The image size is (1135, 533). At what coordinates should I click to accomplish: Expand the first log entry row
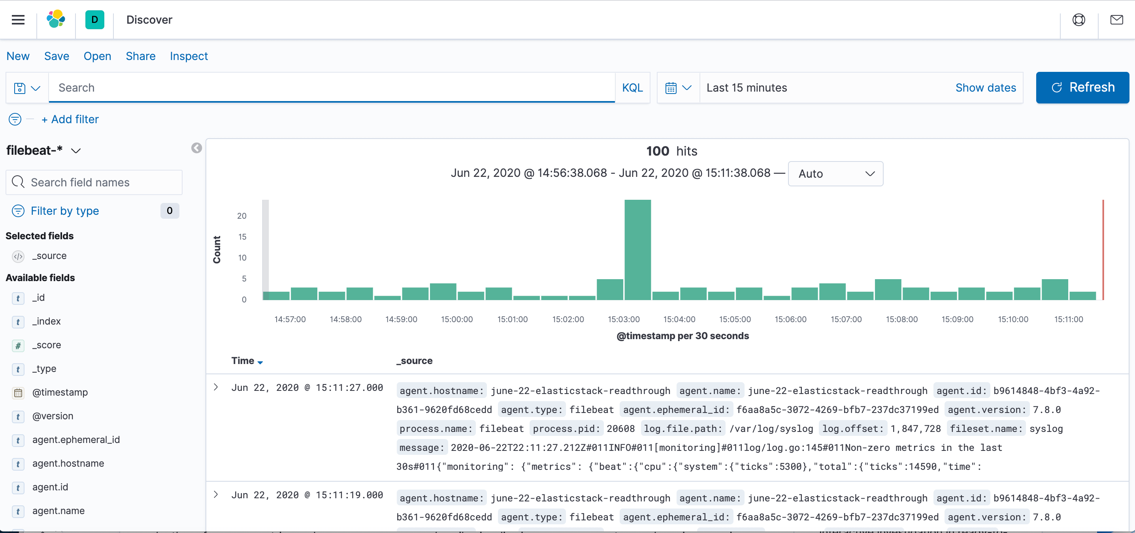[x=216, y=387]
